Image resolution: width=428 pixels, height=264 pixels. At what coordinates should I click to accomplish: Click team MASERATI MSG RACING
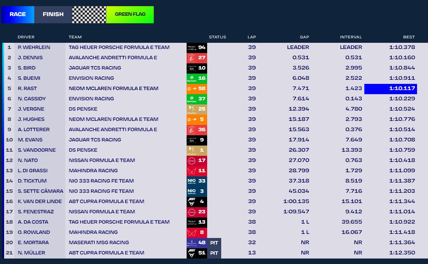[99, 242]
